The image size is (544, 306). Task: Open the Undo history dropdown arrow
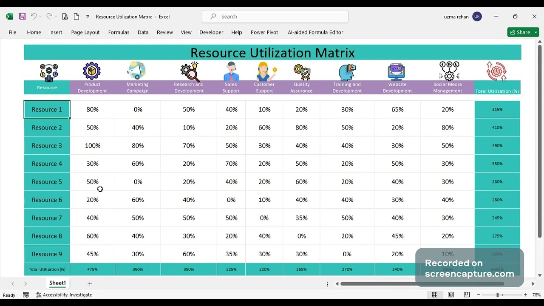[40, 17]
